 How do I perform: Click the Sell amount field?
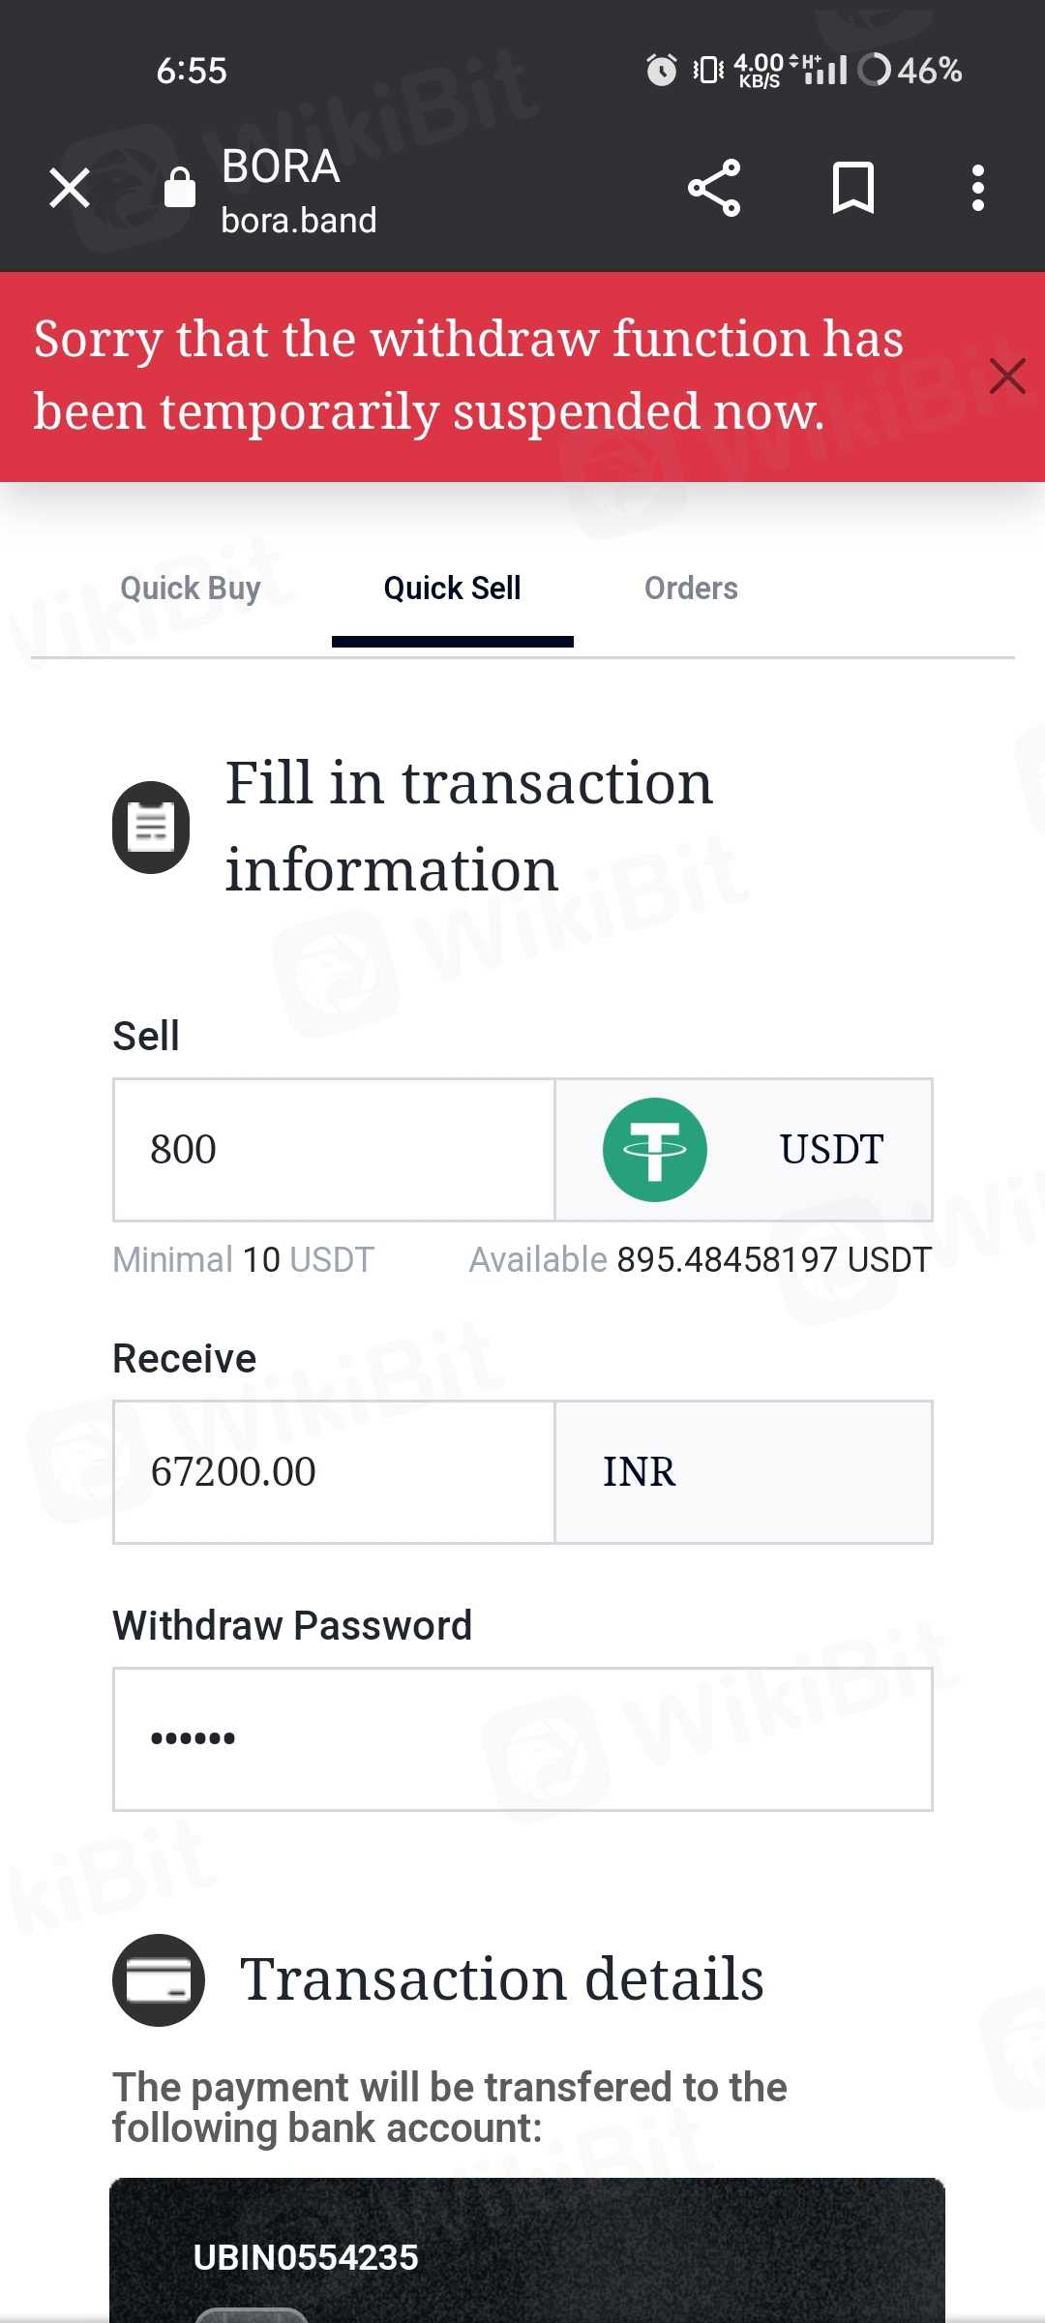pos(334,1150)
